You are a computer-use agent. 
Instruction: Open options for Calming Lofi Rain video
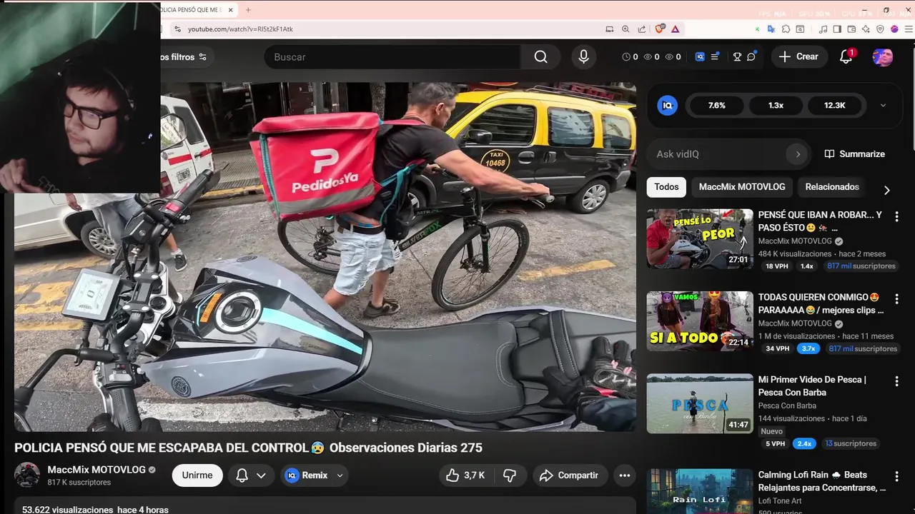click(x=896, y=476)
